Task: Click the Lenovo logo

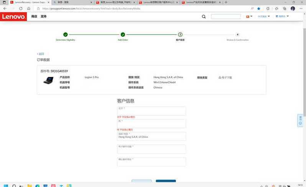Action: [x=13, y=16]
